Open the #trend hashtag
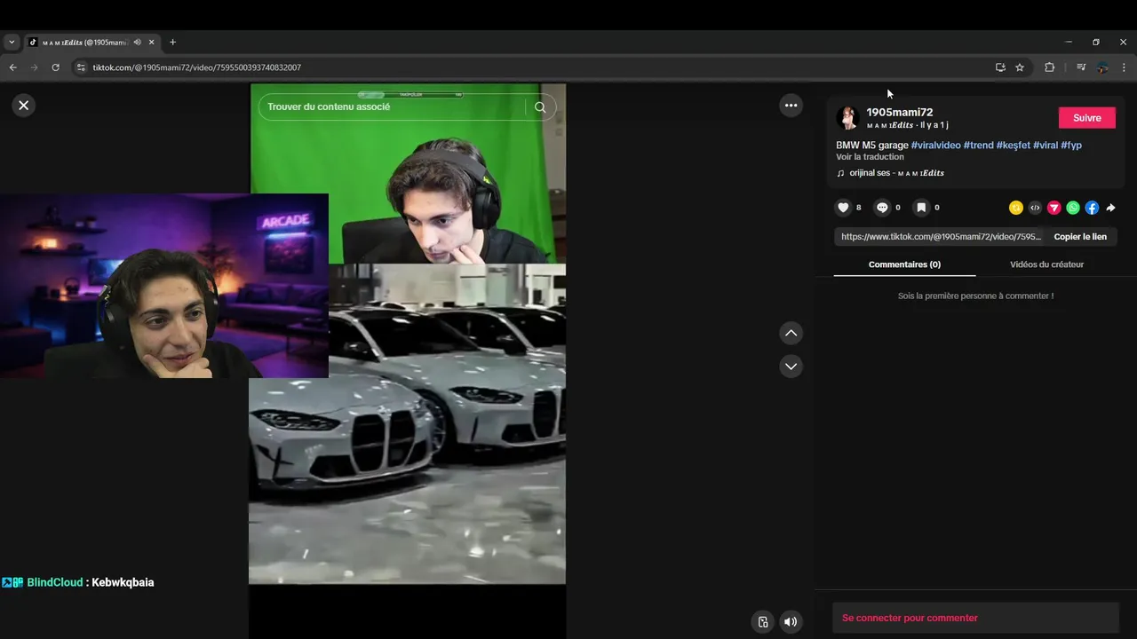 978,145
